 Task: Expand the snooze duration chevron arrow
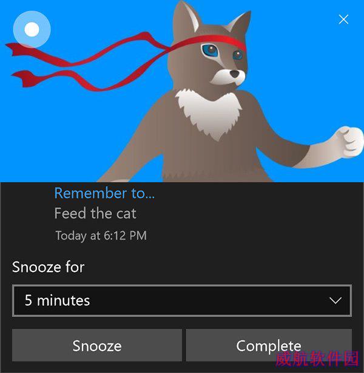click(335, 301)
